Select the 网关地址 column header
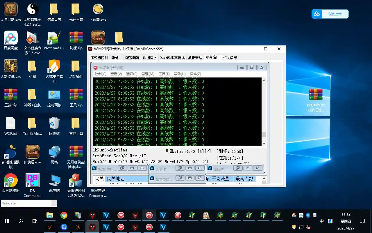 point(126,179)
